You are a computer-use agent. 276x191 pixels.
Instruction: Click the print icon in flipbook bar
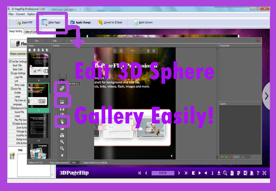click(252, 173)
